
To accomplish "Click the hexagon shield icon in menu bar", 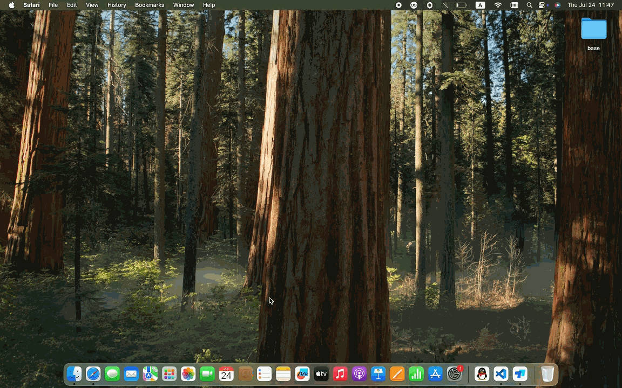I will 430,5.
